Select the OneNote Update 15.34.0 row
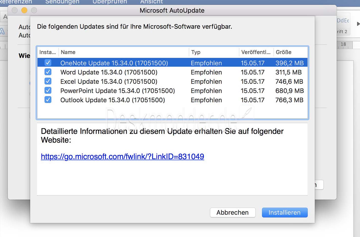The width and height of the screenshot is (360, 237). [x=172, y=63]
